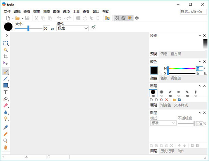Switch to the 渐变色 tab
The image size is (209, 161).
pos(165,105)
